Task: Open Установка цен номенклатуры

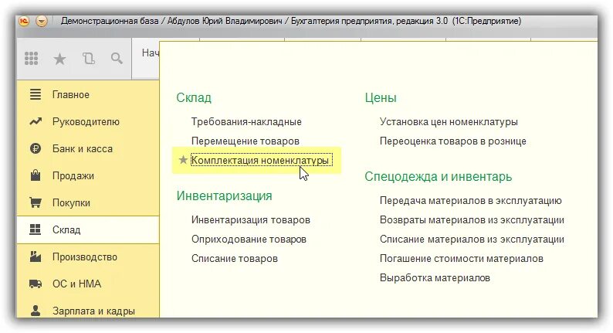Action: [x=449, y=122]
